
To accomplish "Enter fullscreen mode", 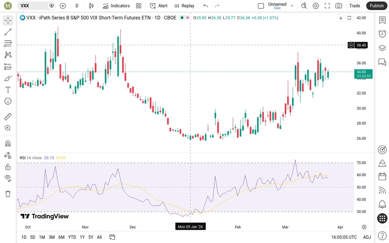I will click(x=327, y=6).
